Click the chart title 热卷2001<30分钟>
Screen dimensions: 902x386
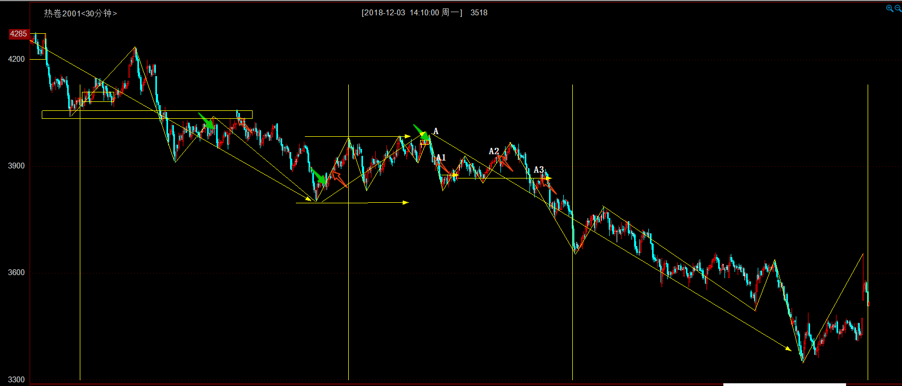click(x=80, y=13)
